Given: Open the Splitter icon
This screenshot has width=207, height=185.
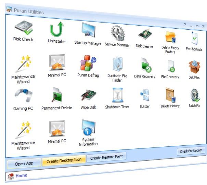Looking at the screenshot, I should click(145, 95).
